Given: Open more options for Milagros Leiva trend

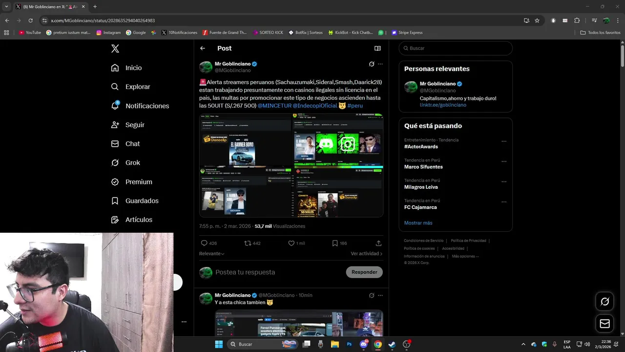Looking at the screenshot, I should (x=504, y=181).
